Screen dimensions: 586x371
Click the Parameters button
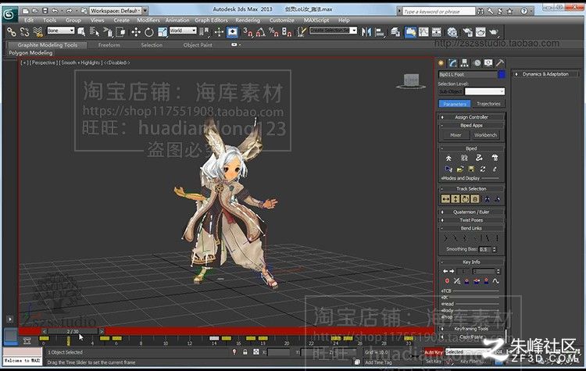455,104
